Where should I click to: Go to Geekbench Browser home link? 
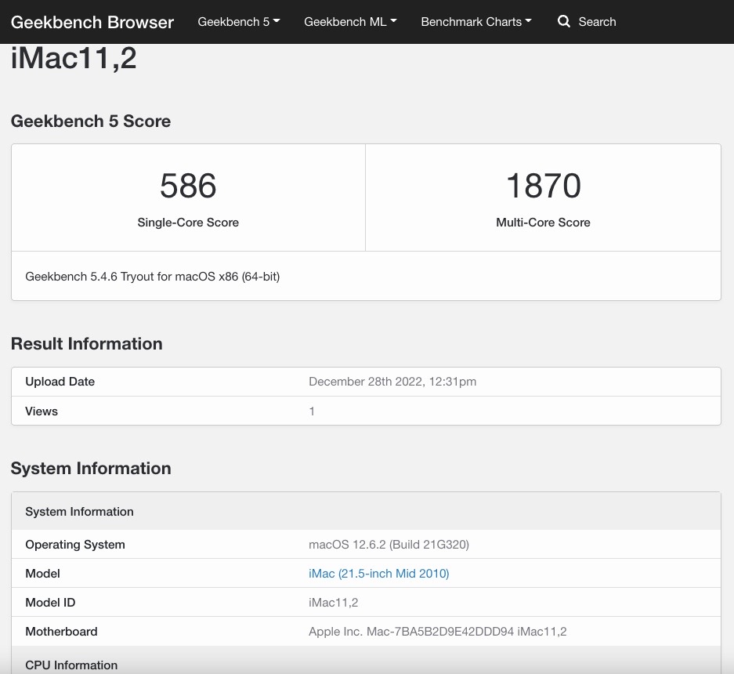coord(92,22)
